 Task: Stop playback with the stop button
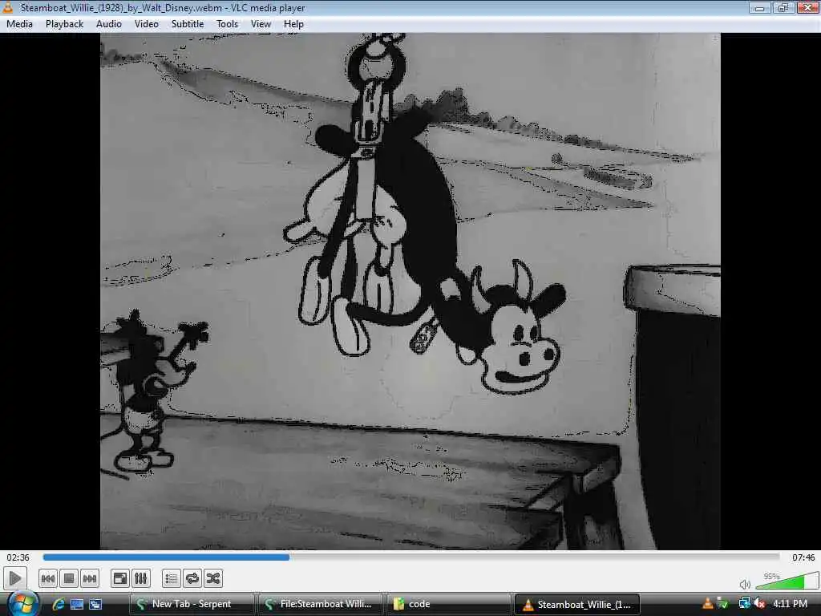[x=69, y=579]
